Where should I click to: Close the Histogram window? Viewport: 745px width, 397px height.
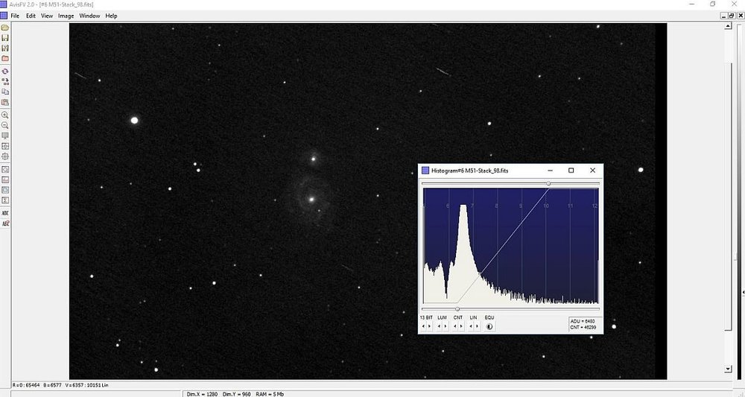pos(592,171)
